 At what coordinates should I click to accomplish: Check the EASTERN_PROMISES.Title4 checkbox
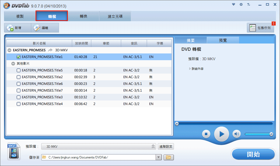pyautogui.click(x=18, y=104)
